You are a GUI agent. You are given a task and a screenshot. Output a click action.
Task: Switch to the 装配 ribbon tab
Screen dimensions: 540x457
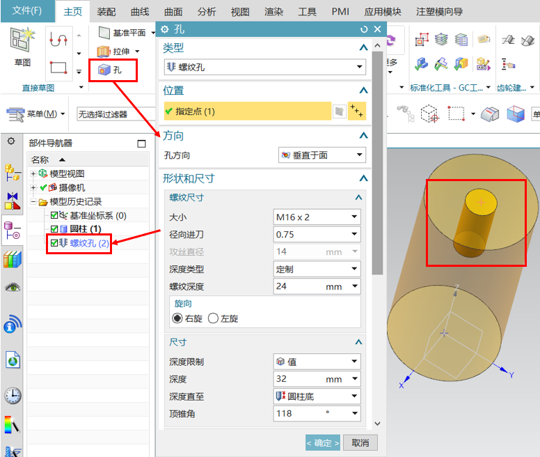click(x=106, y=12)
